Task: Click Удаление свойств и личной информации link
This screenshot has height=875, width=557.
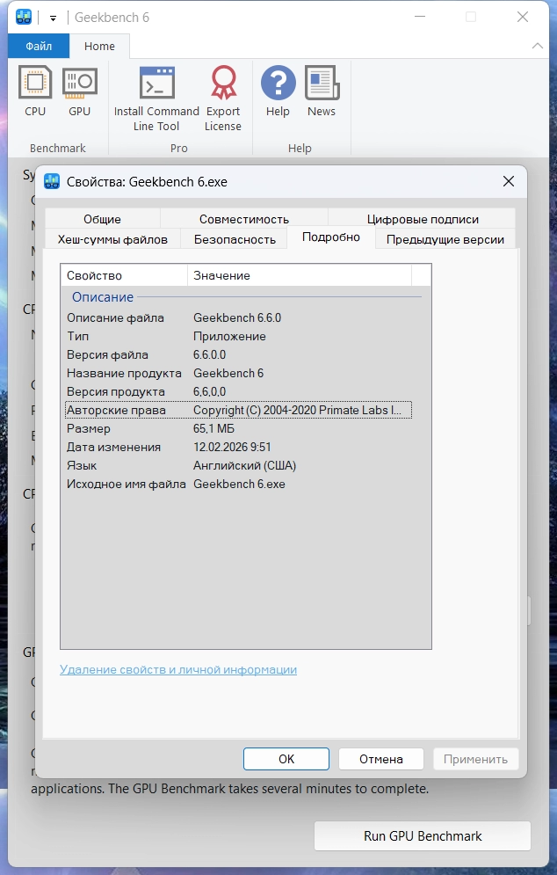Action: click(178, 669)
